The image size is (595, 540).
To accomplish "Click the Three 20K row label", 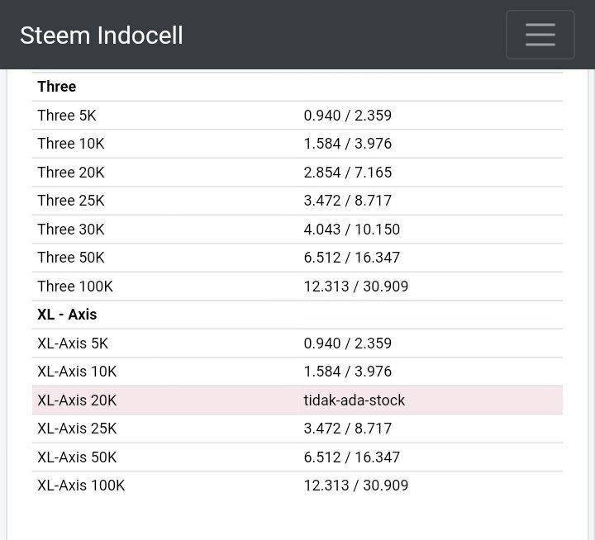I will click(71, 173).
